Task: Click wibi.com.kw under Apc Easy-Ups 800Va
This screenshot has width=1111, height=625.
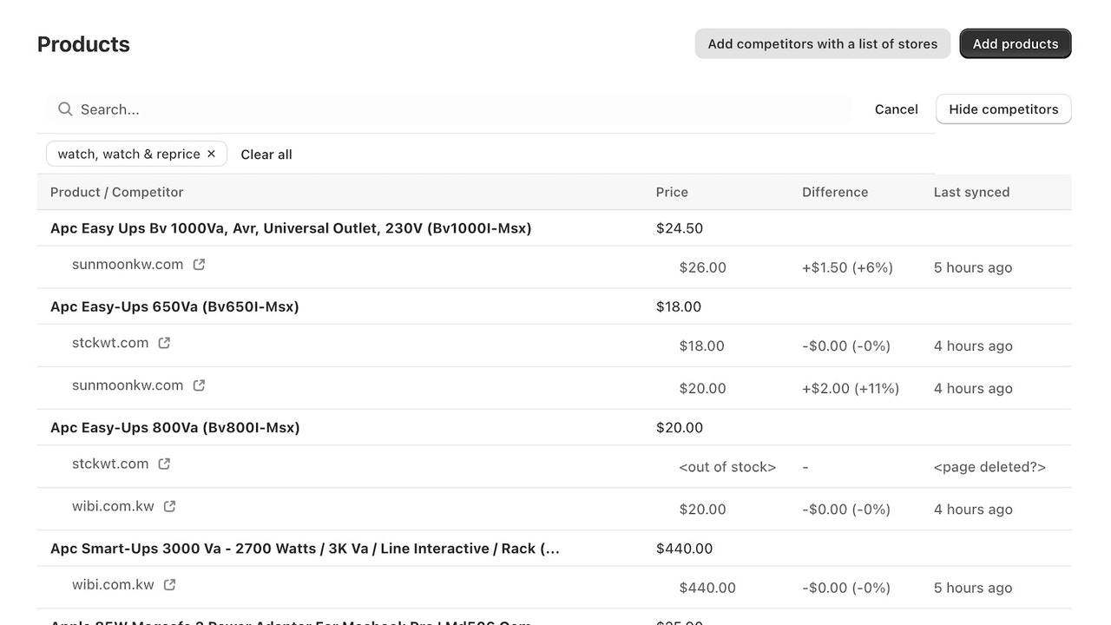Action: tap(113, 506)
